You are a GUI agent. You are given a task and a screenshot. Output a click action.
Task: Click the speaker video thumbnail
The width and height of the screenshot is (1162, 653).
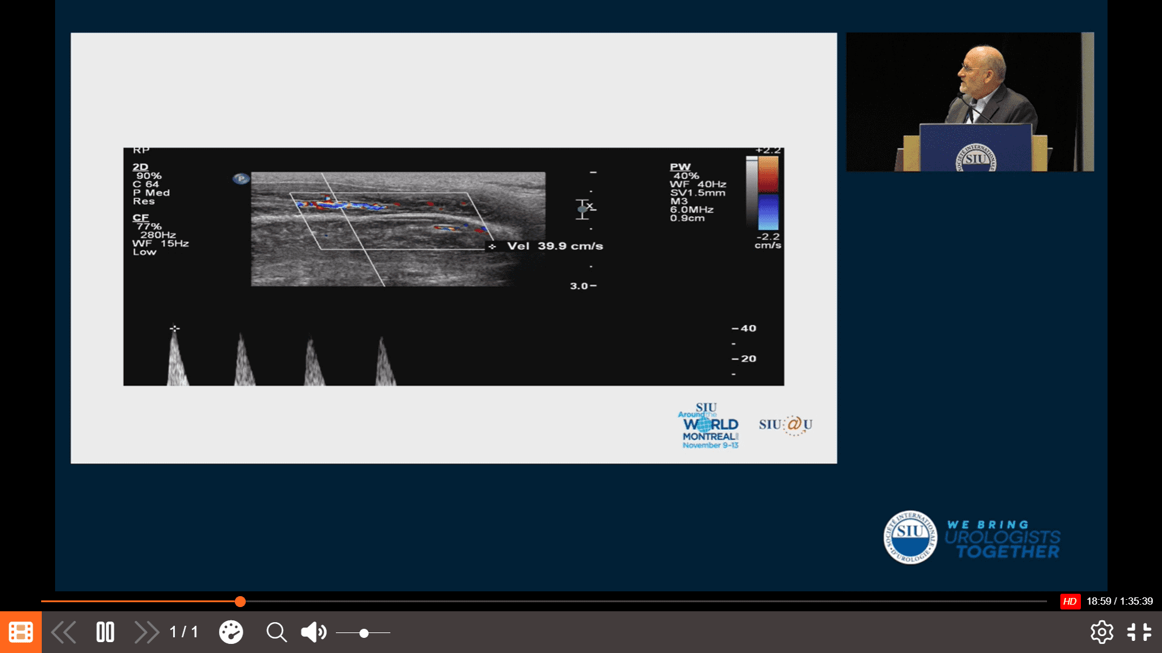coord(970,102)
